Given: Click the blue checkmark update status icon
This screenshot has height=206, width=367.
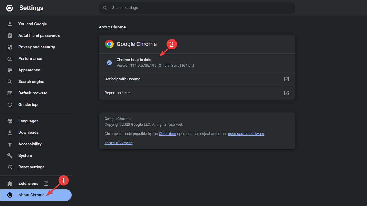Looking at the screenshot, I should coord(109,62).
